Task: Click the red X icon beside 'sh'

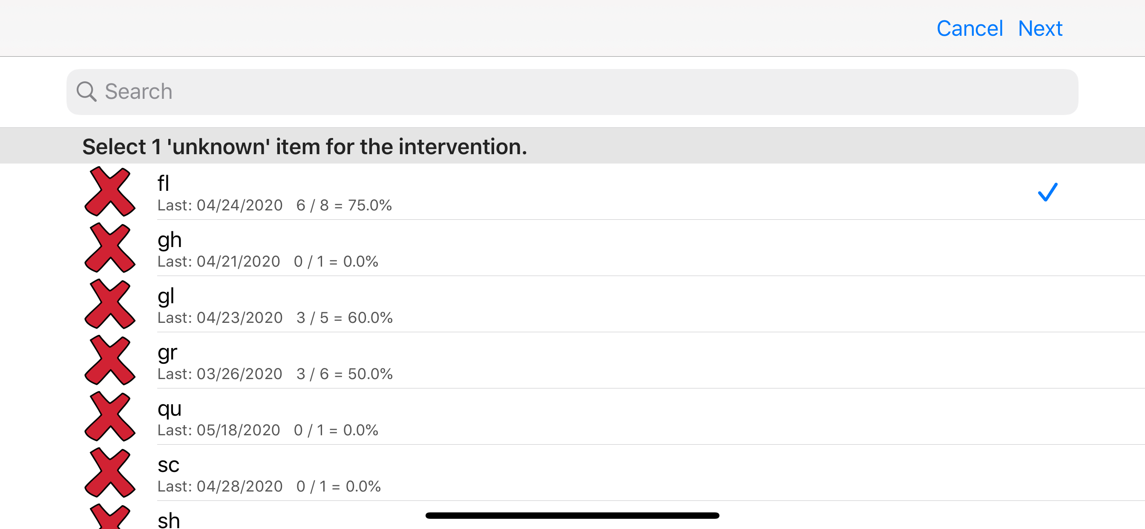Action: 109,520
